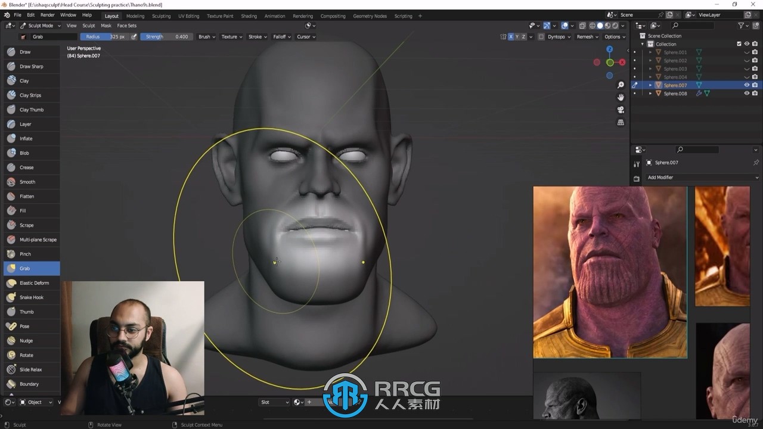The image size is (763, 429).
Task: Open the Texture dropdown
Action: tap(232, 37)
